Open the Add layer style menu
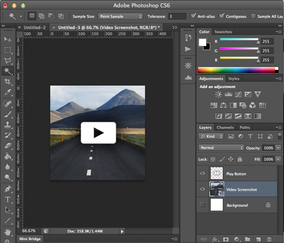 (x=215, y=239)
